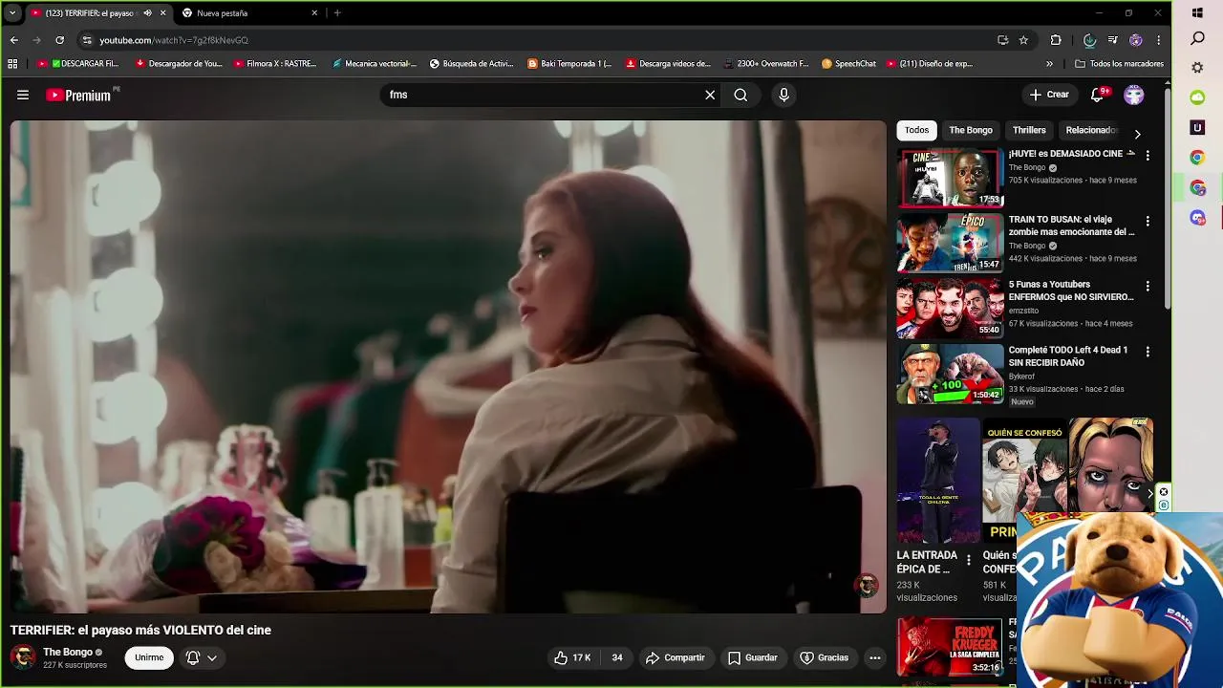Image resolution: width=1223 pixels, height=688 pixels.
Task: Open options for LA ENTRADA ÉPICA short
Action: tap(968, 560)
